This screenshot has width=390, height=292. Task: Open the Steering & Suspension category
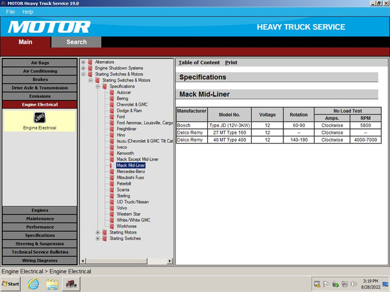(x=40, y=244)
